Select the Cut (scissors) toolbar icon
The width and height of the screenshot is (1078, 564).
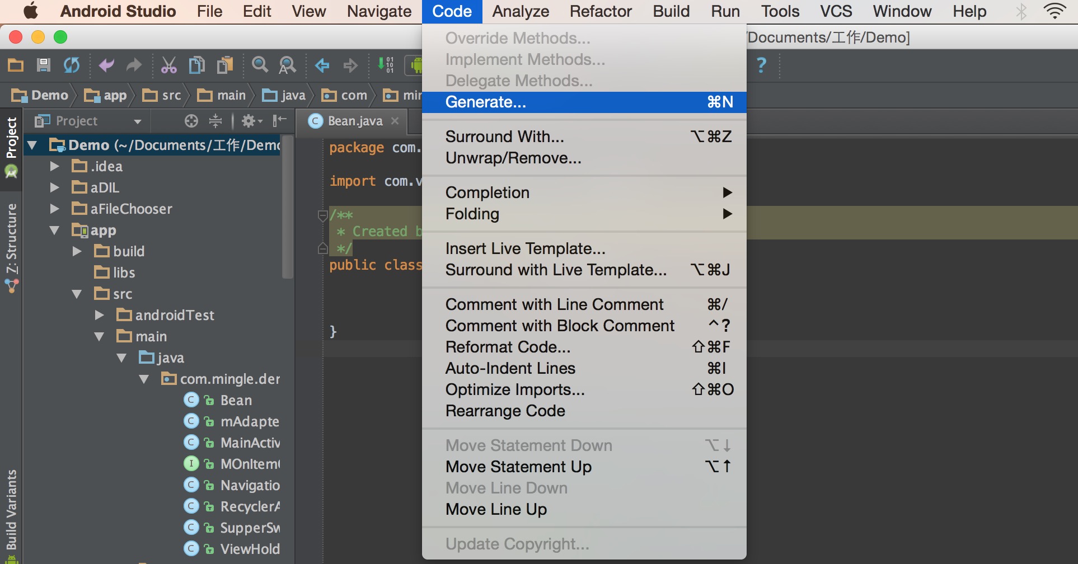(x=169, y=65)
